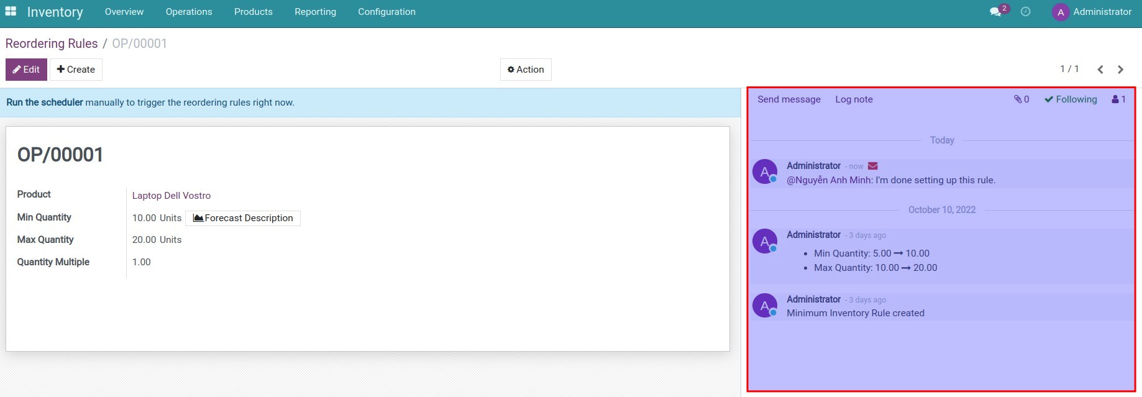1142x397 pixels.
Task: Toggle the Following subscription status
Action: (1071, 99)
